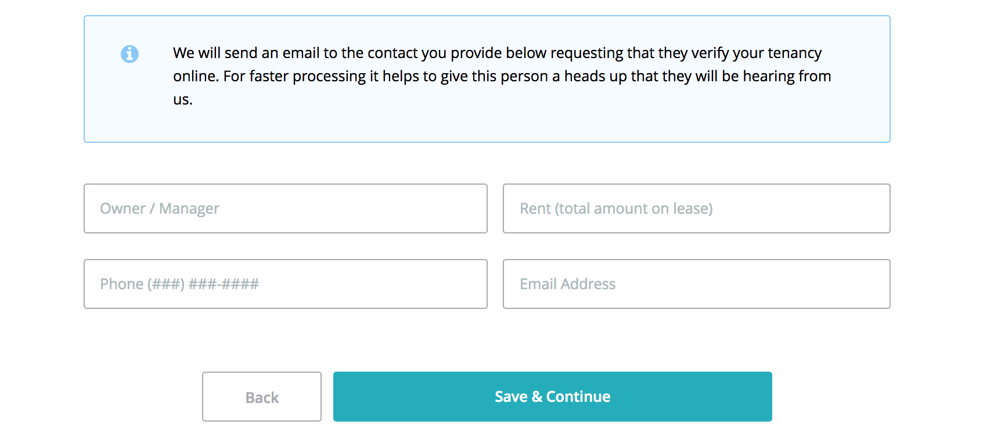Go back using the white outlined button
Viewport: 1001px width, 439px height.
point(262,397)
